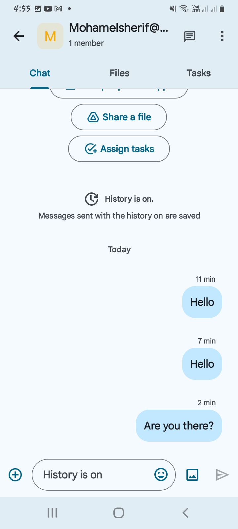
Task: Tap the Android home navigation button
Action: [x=119, y=513]
